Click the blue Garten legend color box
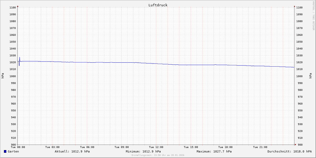The height and width of the screenshot is (158, 316). [x=5, y=151]
